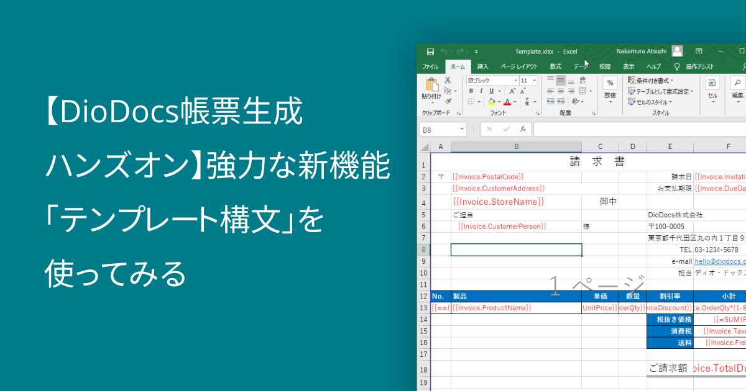Switch to the 表示 ribbon tab
This screenshot has width=746, height=391.
pyautogui.click(x=629, y=66)
